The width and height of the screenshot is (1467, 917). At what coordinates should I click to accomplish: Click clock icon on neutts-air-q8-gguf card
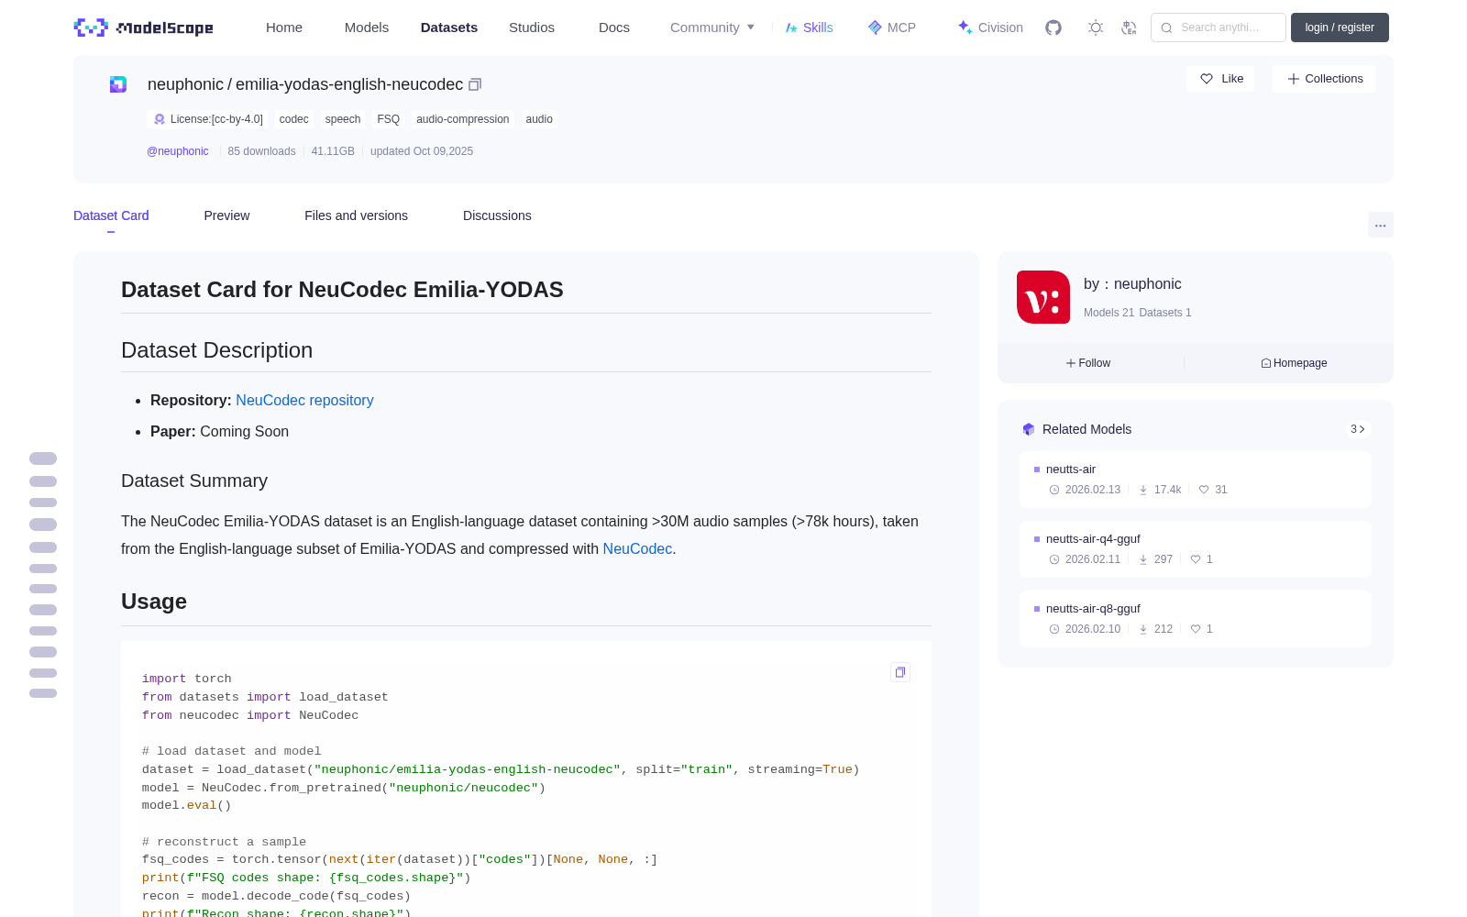tap(1054, 629)
